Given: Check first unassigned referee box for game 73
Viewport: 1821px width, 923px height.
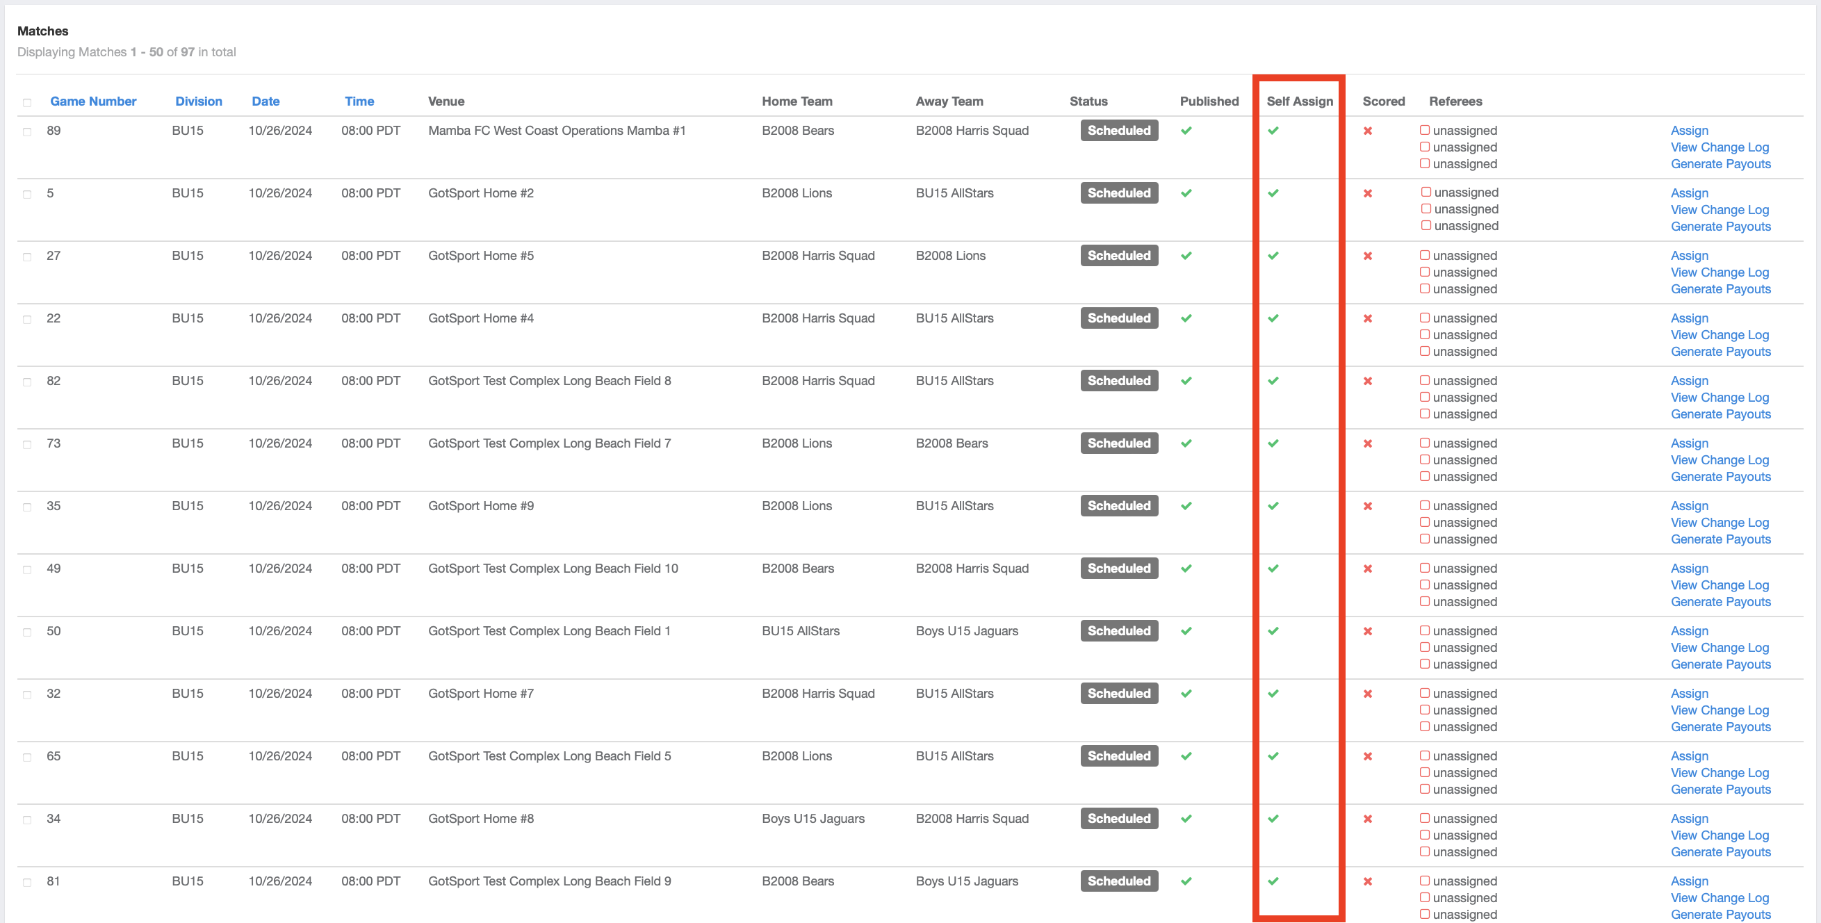Looking at the screenshot, I should coord(1424,443).
